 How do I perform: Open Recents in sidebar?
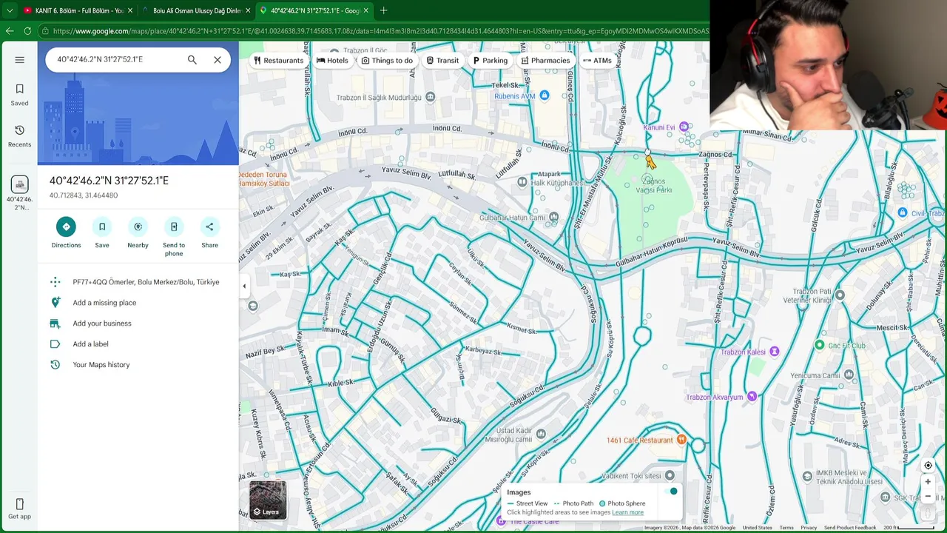20,136
